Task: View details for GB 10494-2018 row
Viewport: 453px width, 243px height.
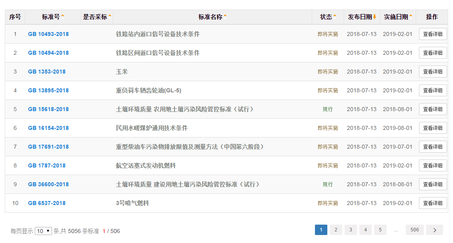Action: click(x=433, y=53)
